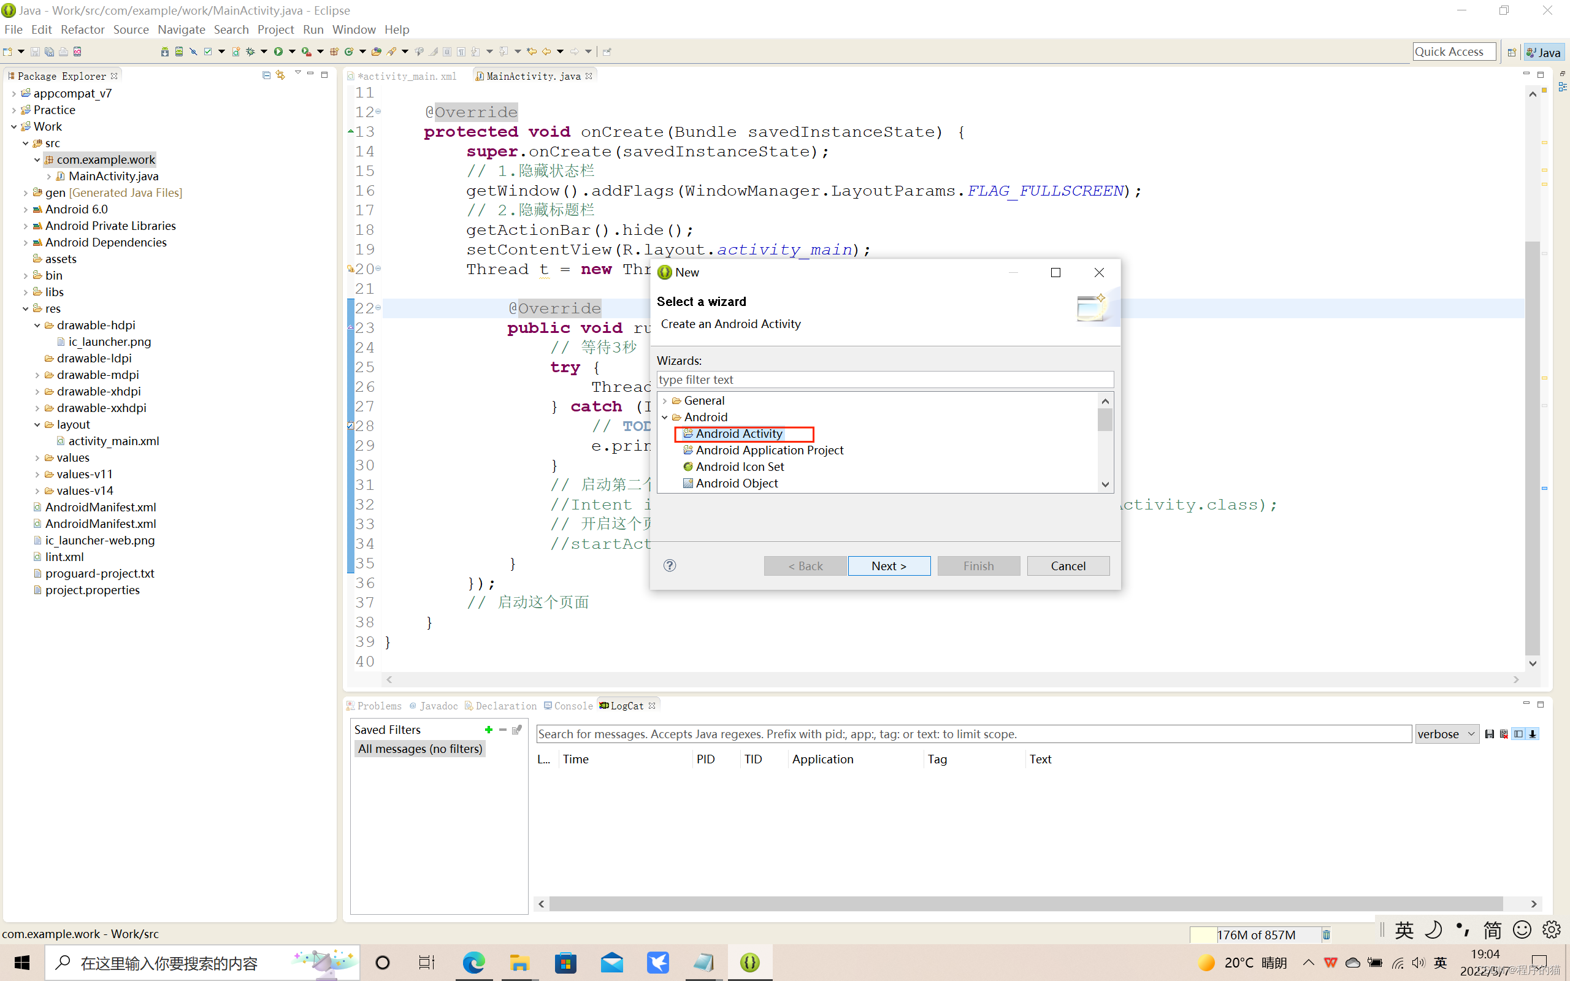Click the green Run button in toolbar
Image resolution: width=1570 pixels, height=981 pixels.
coord(278,52)
